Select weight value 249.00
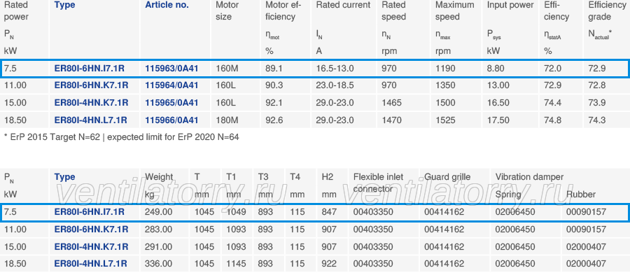This screenshot has height=275, width=630. point(159,212)
